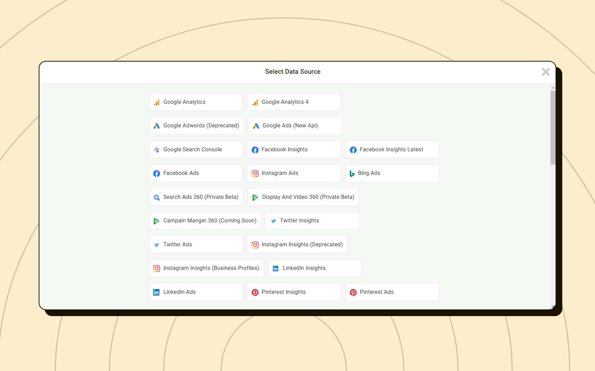The width and height of the screenshot is (595, 371).
Task: Click the "Select Data Source" dialog title
Action: [293, 72]
